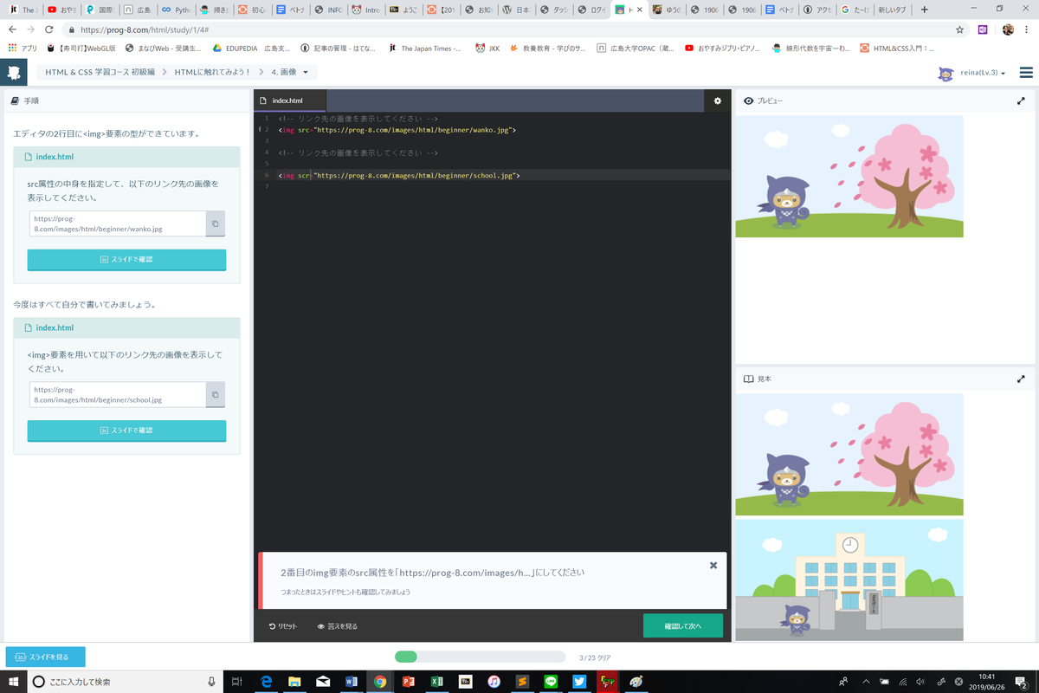Click 確認して次へ button
1039x693 pixels.
click(682, 625)
